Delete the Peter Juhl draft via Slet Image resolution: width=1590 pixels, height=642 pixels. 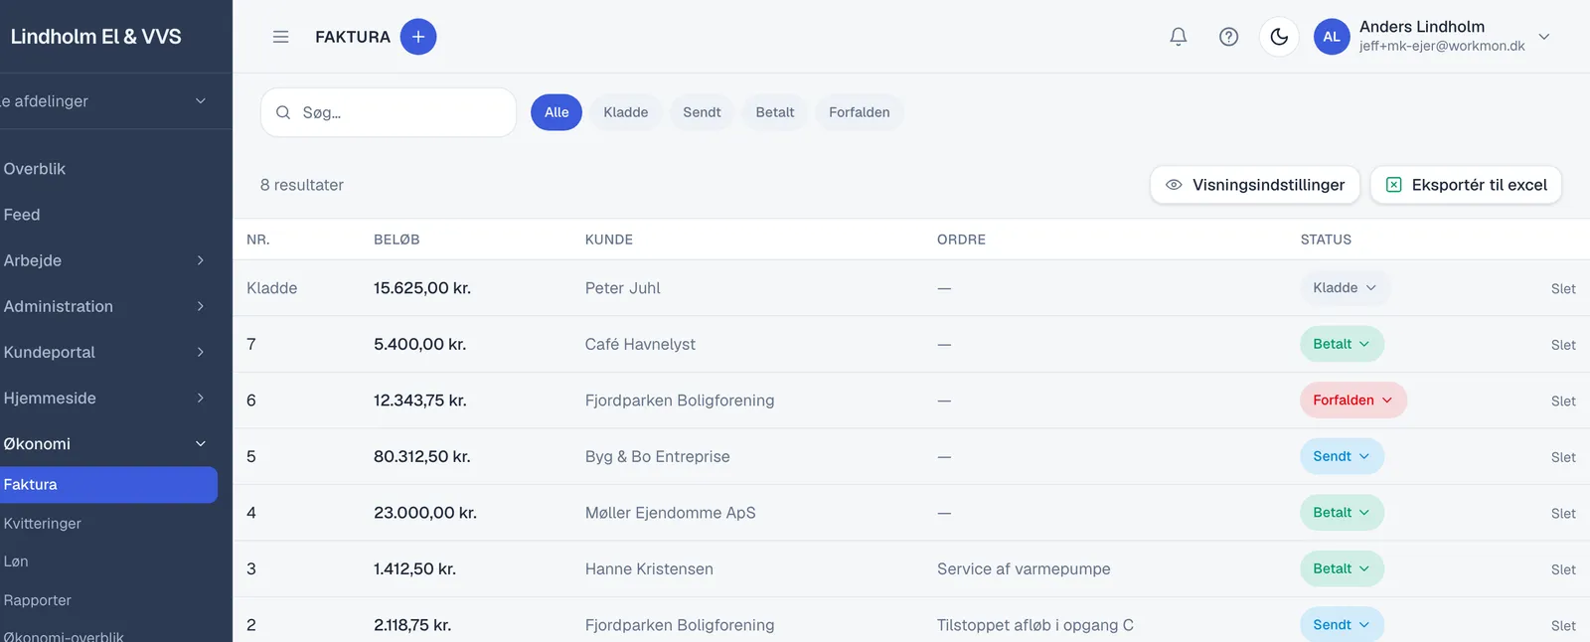coord(1563,289)
